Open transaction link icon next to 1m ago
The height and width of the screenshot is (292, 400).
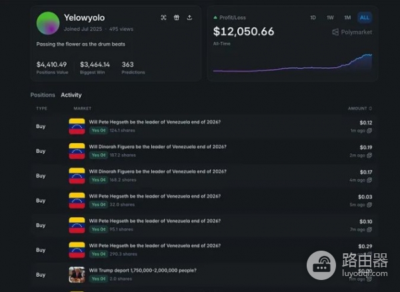click(x=369, y=131)
